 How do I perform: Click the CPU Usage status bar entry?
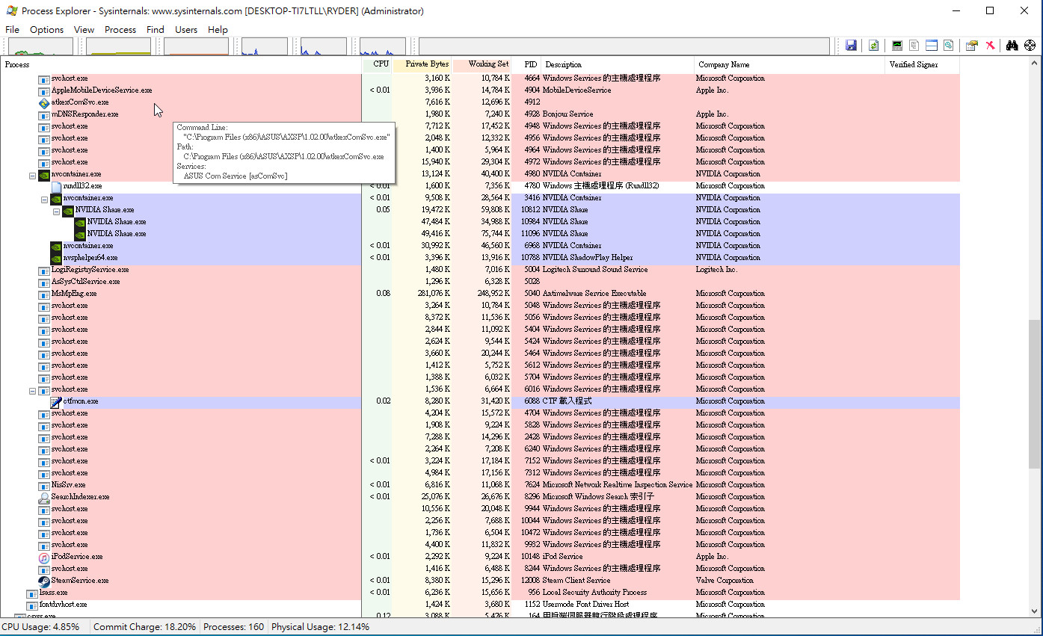[40, 627]
